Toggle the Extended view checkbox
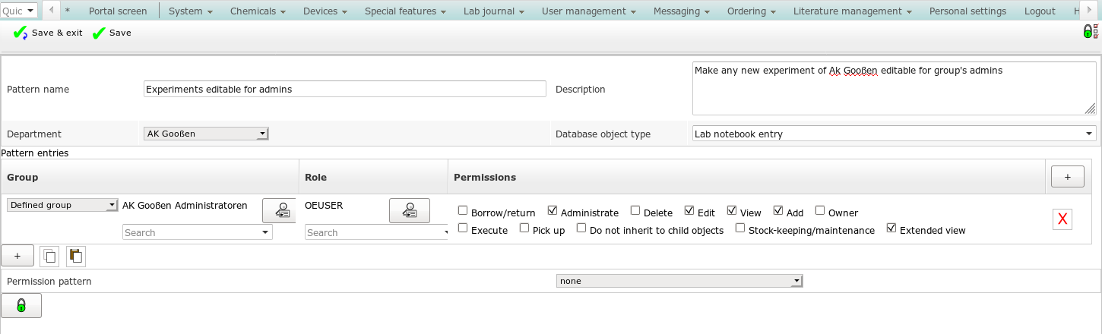The height and width of the screenshot is (334, 1102). click(891, 228)
